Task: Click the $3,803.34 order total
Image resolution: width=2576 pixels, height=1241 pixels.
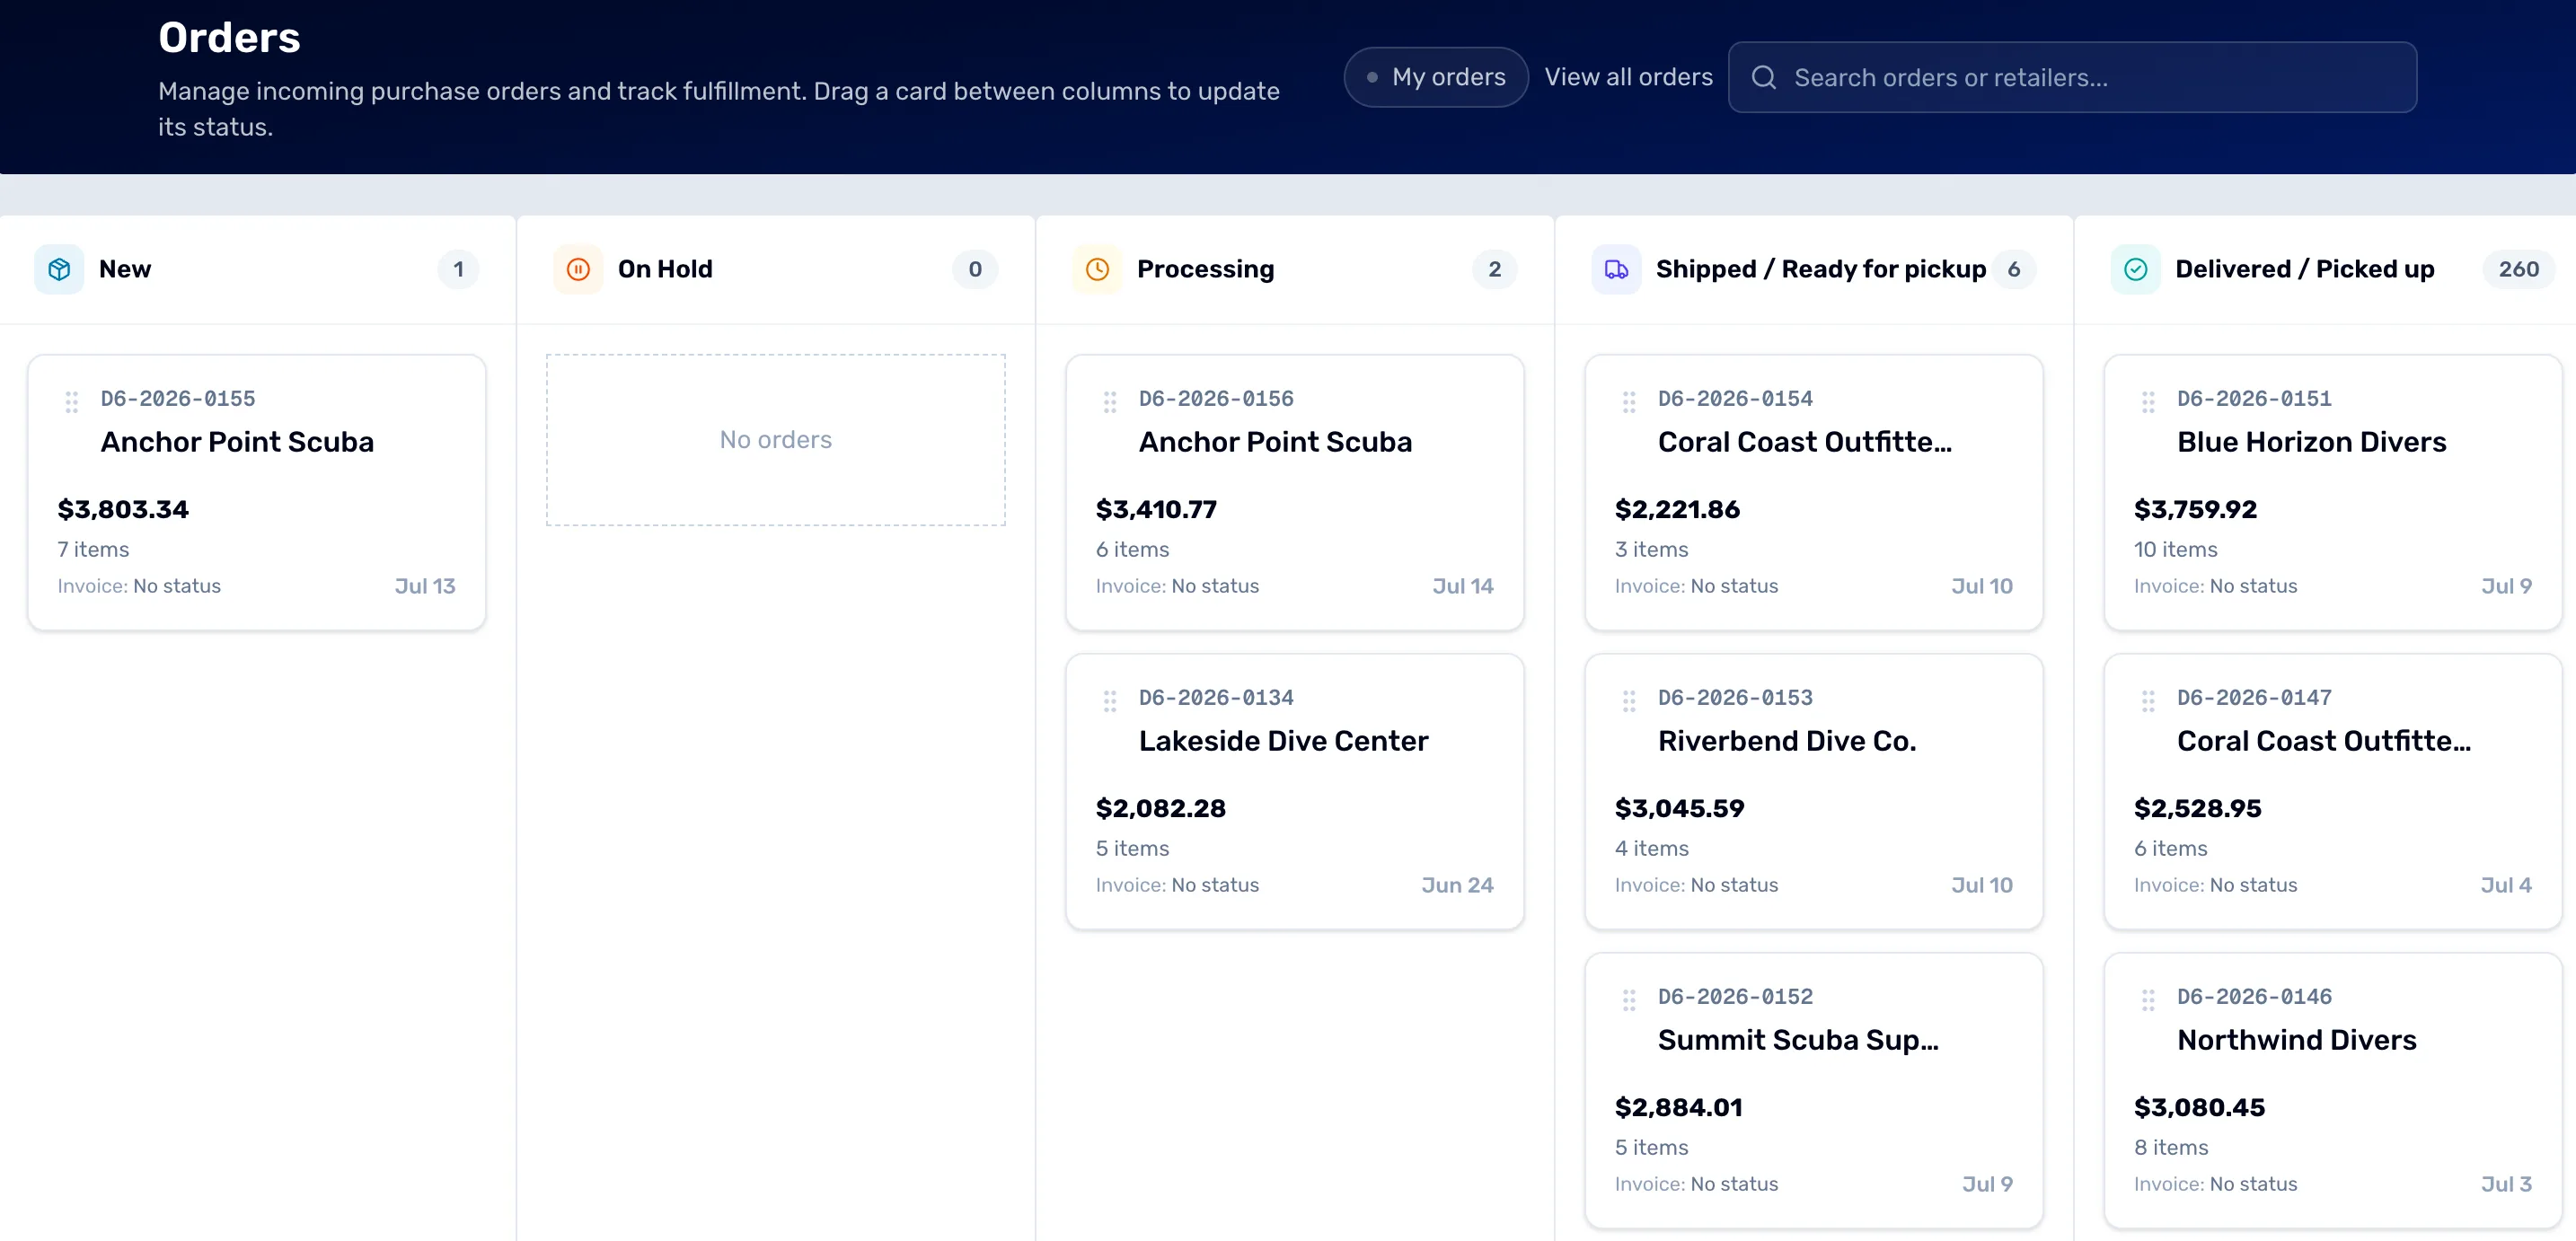Action: (x=123, y=509)
